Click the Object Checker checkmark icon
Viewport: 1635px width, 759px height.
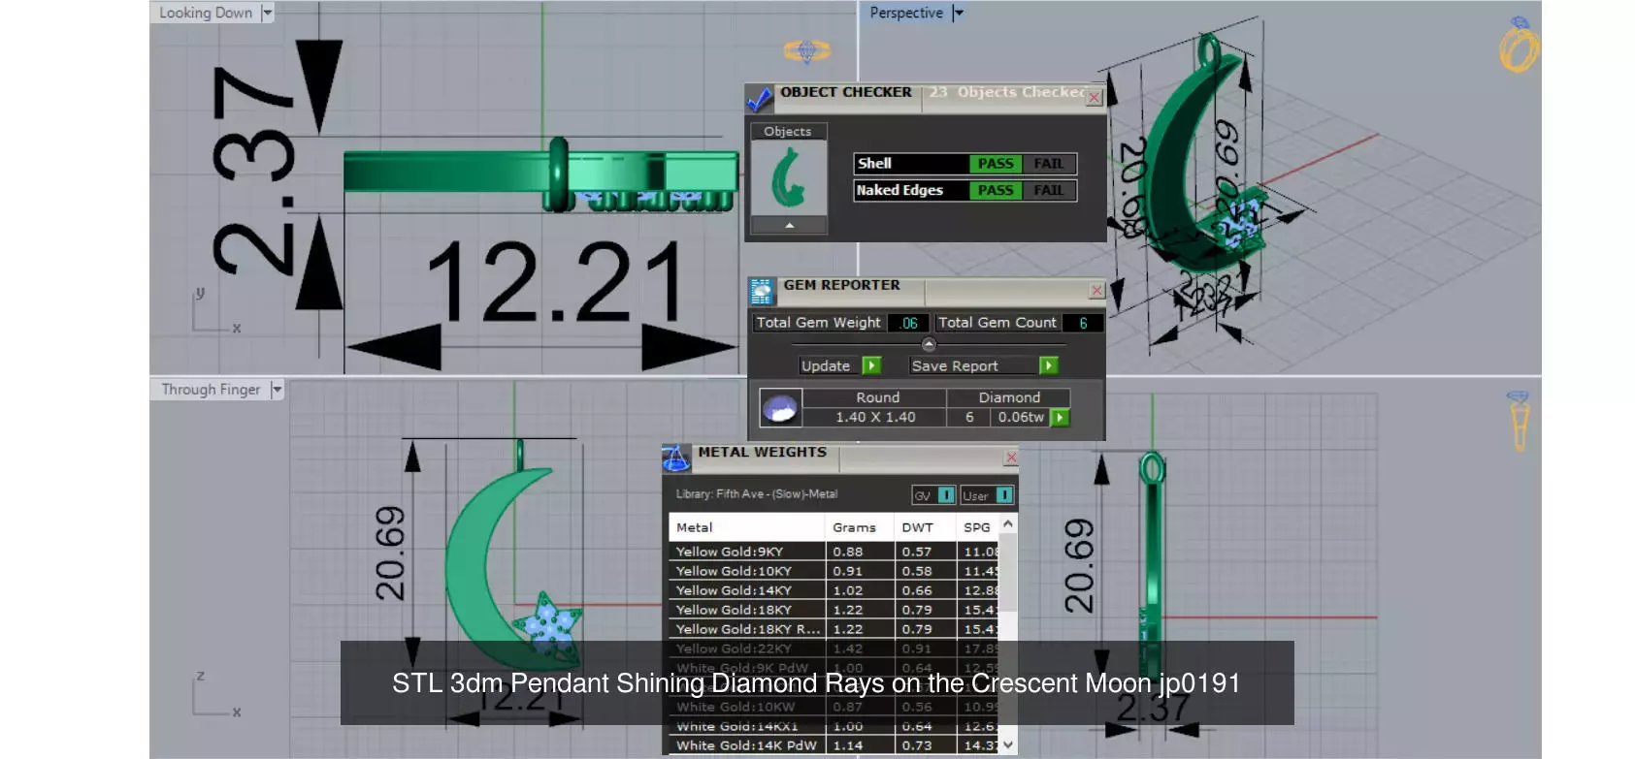[x=760, y=98]
